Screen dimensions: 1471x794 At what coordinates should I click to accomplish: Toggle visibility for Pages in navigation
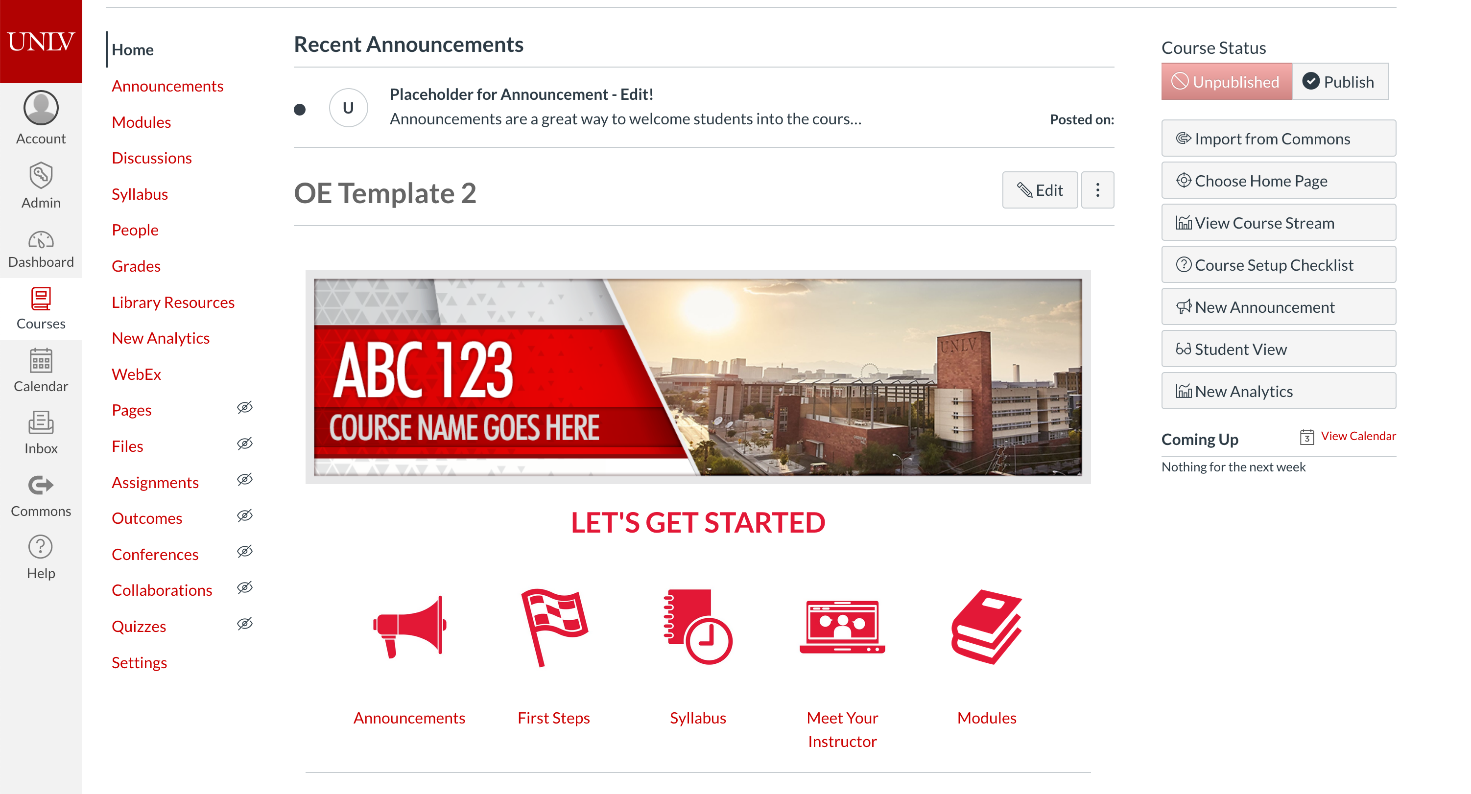tap(245, 408)
